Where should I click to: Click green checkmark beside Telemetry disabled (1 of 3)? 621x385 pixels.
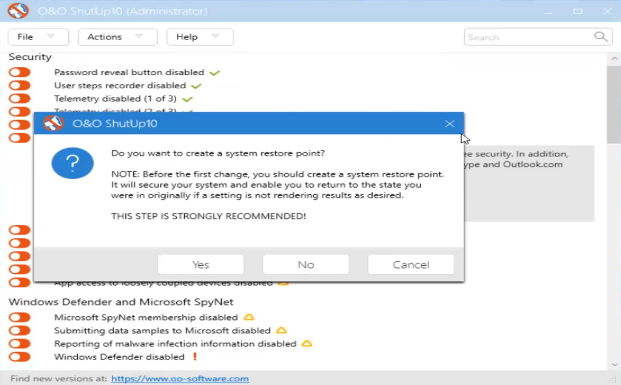point(187,99)
